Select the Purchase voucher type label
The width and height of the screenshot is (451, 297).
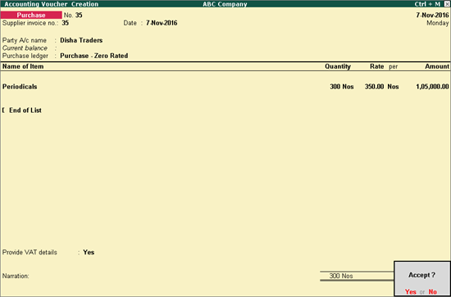[x=31, y=16]
